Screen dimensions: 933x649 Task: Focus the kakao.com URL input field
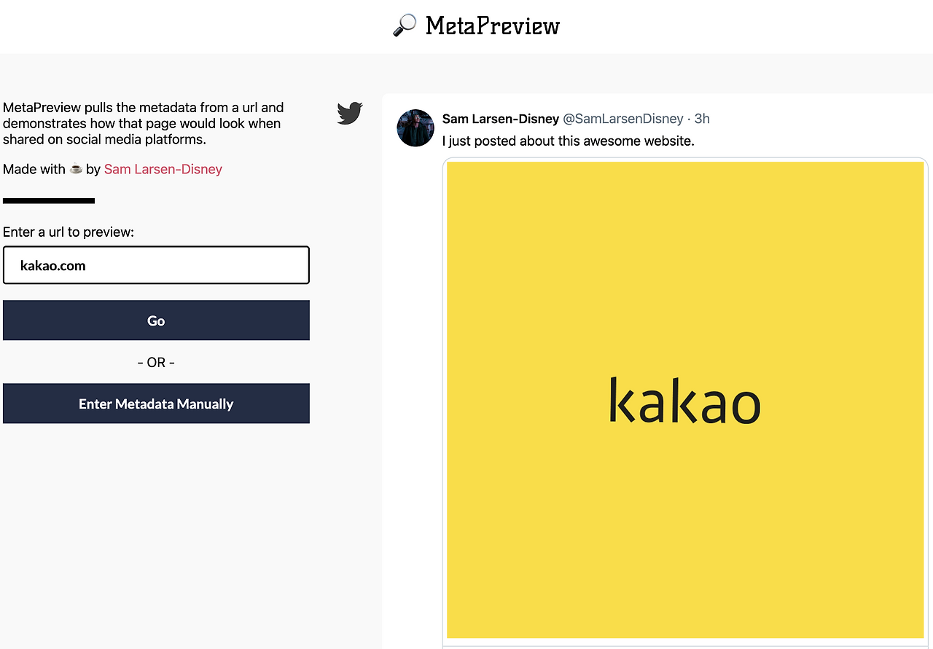[156, 265]
